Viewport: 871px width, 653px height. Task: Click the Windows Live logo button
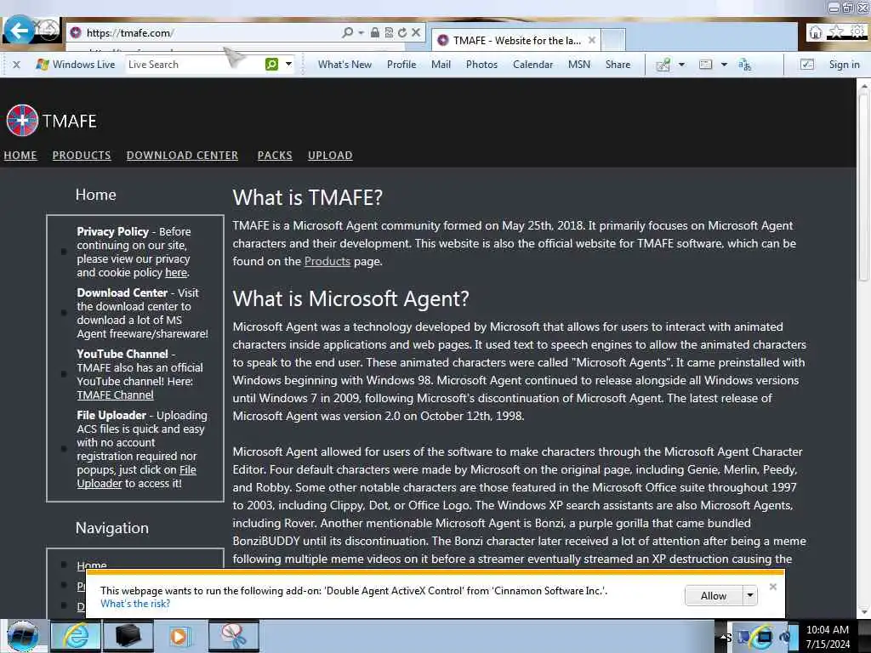[x=75, y=65]
